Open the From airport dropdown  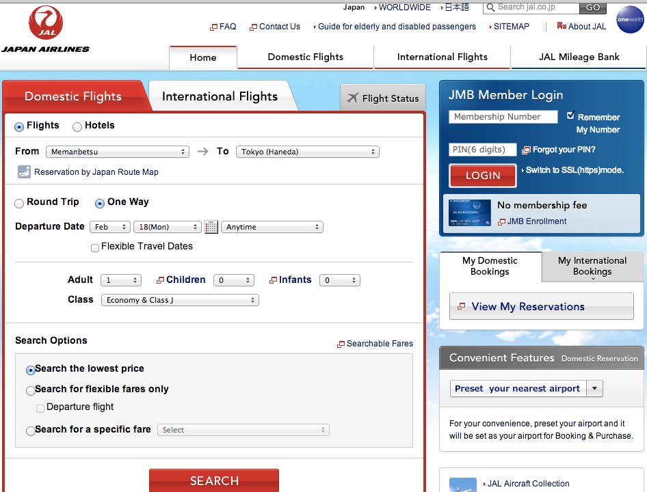click(118, 152)
